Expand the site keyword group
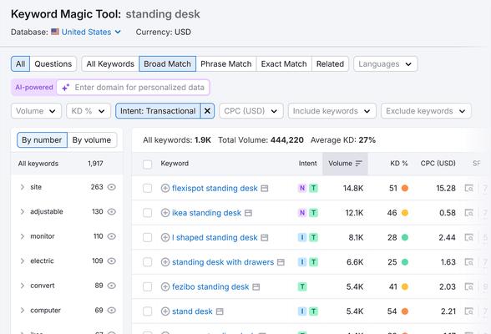The width and height of the screenshot is (491, 334). tap(23, 187)
